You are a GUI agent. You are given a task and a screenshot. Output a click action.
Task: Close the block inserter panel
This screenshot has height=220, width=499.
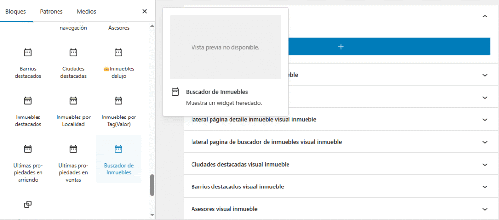[144, 11]
